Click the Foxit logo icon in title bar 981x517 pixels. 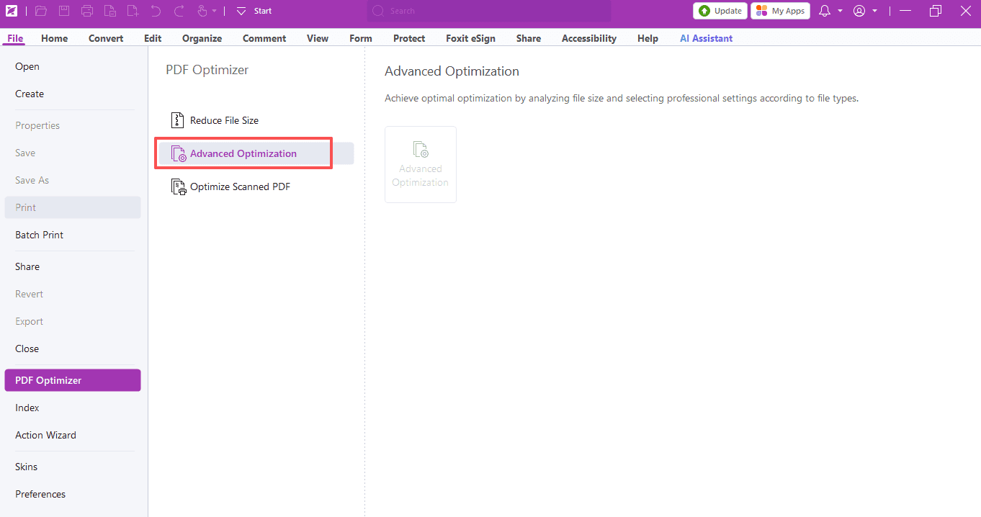12,11
